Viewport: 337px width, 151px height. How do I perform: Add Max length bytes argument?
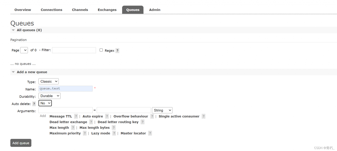pyautogui.click(x=95, y=128)
